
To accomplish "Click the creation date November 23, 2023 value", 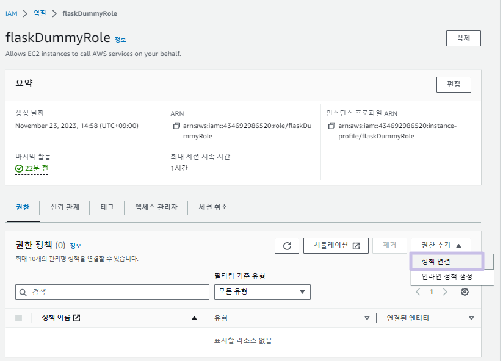I will [x=77, y=126].
